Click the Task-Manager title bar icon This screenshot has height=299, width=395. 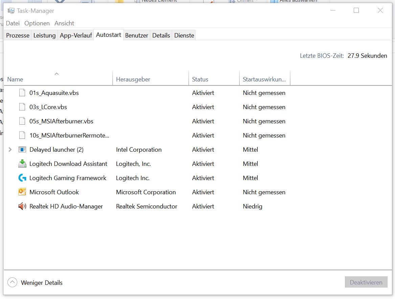pos(11,10)
